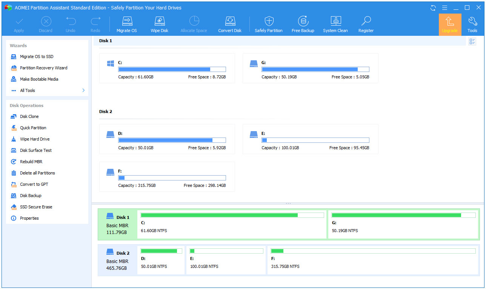Screen dimensions: 486x289
Task: Select the C: partition card under Disk 1
Action: pyautogui.click(x=167, y=68)
